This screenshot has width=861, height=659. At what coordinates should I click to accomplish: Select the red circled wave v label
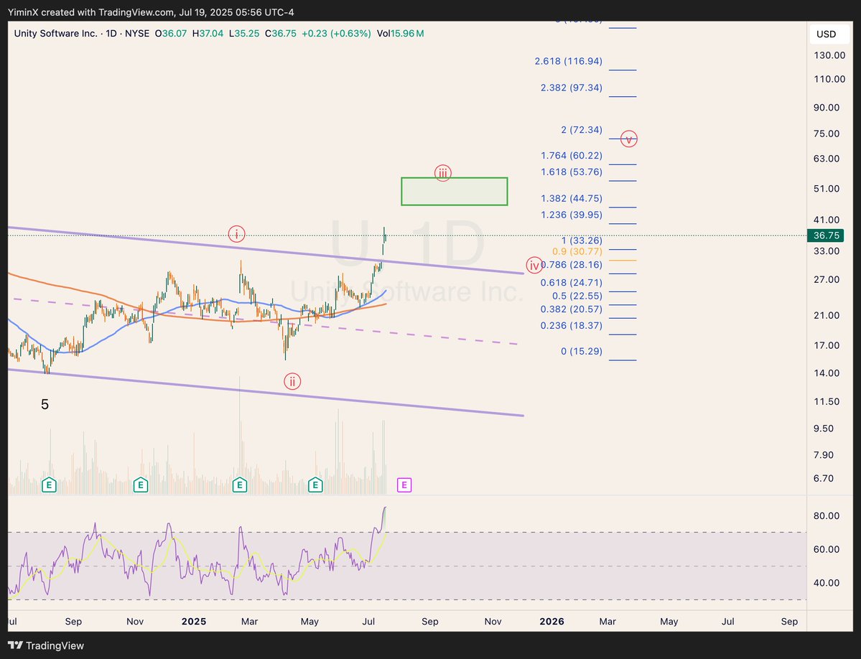click(x=629, y=139)
